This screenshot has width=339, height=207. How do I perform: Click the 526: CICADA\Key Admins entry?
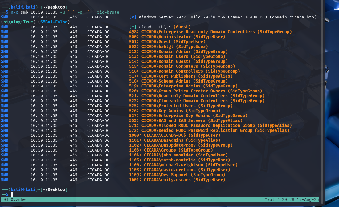pos(175,111)
